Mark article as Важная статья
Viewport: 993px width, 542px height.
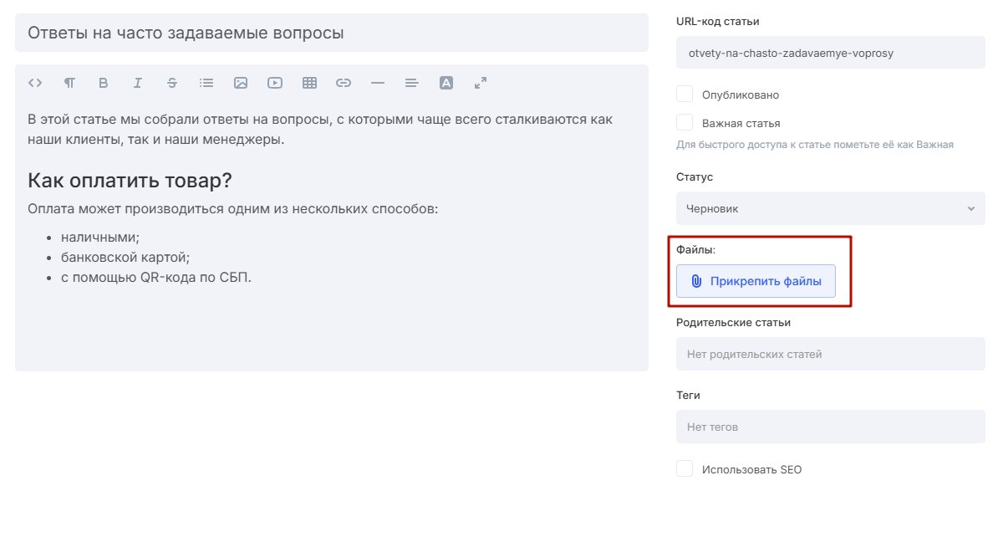(x=685, y=123)
